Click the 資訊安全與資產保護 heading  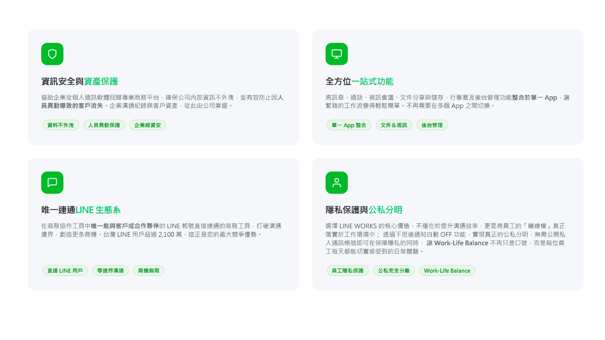click(x=80, y=81)
